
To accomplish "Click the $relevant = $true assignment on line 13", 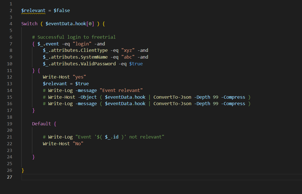I will (x=66, y=84).
